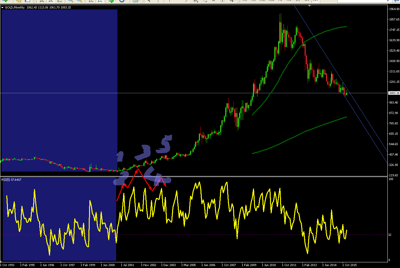Click time axis label 1 Jun 1996
This screenshot has height=268, width=400.
(47, 265)
